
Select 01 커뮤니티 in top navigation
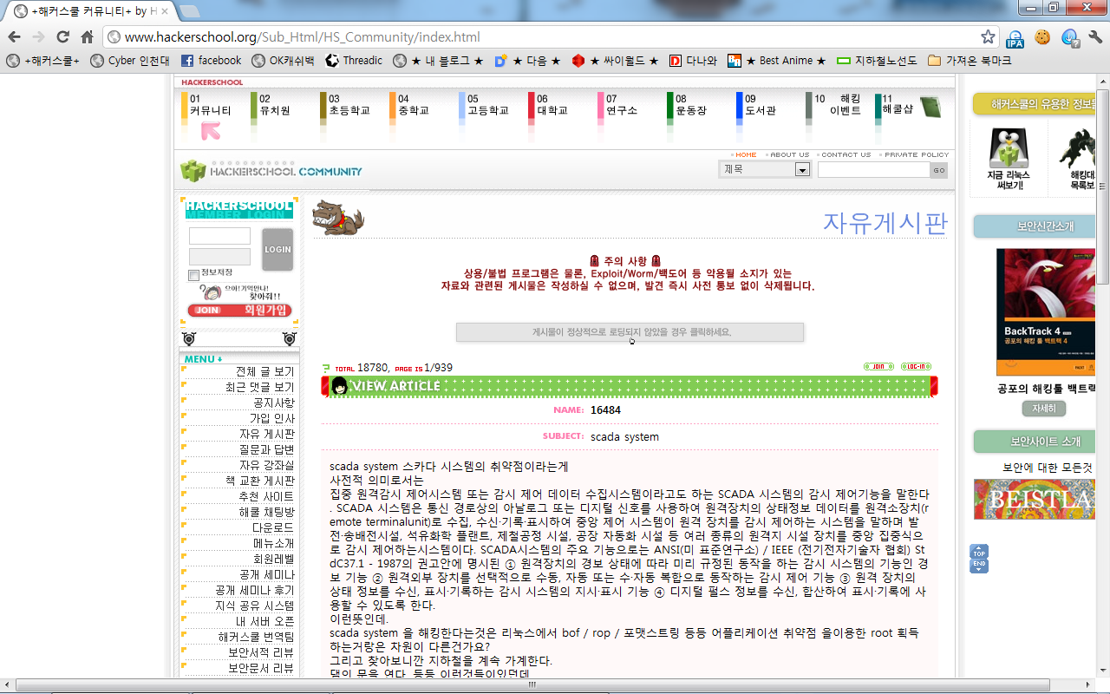pyautogui.click(x=210, y=107)
